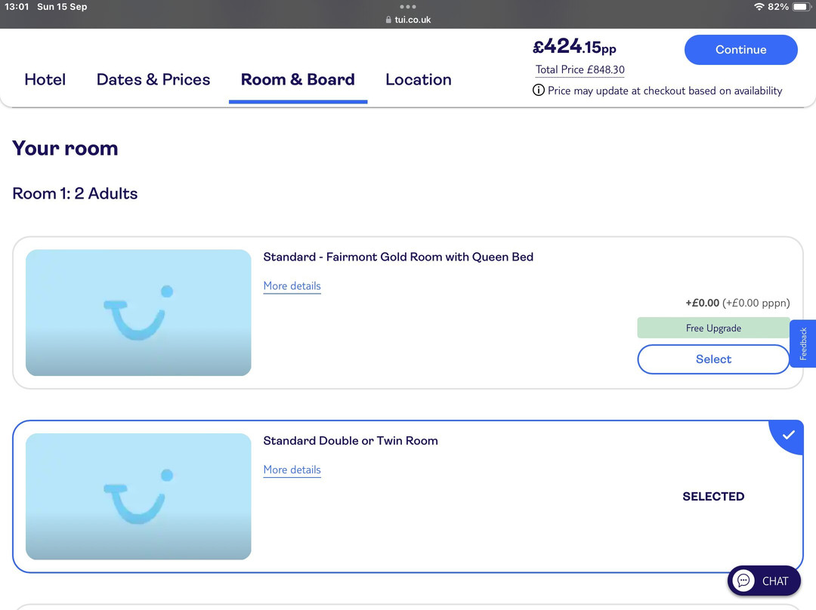This screenshot has width=816, height=610.
Task: Click the info icon beside price update notice
Action: 539,91
